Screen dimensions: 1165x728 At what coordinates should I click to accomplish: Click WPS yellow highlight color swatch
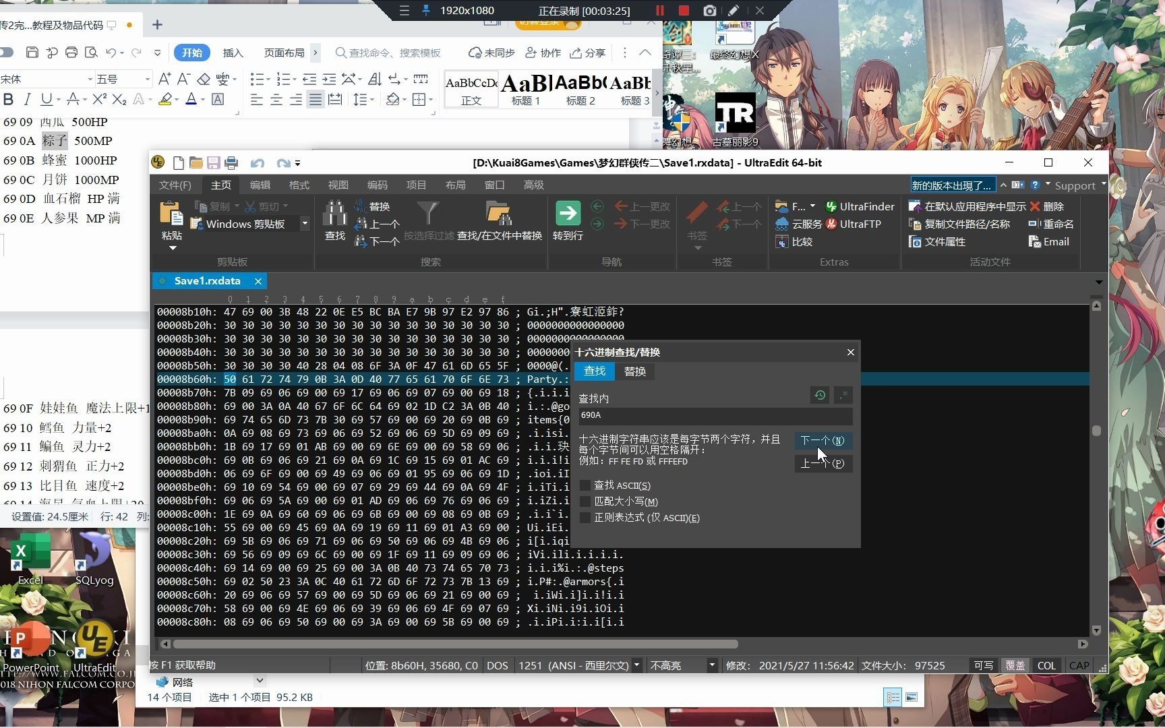(x=165, y=100)
